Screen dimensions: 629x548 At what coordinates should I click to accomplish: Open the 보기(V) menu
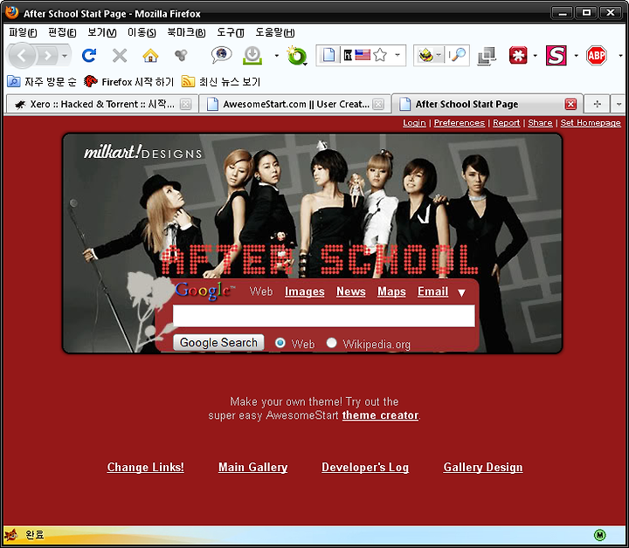pyautogui.click(x=102, y=32)
